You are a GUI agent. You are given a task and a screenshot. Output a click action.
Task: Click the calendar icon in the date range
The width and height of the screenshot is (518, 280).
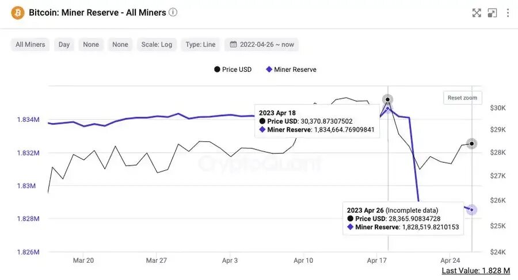point(233,44)
